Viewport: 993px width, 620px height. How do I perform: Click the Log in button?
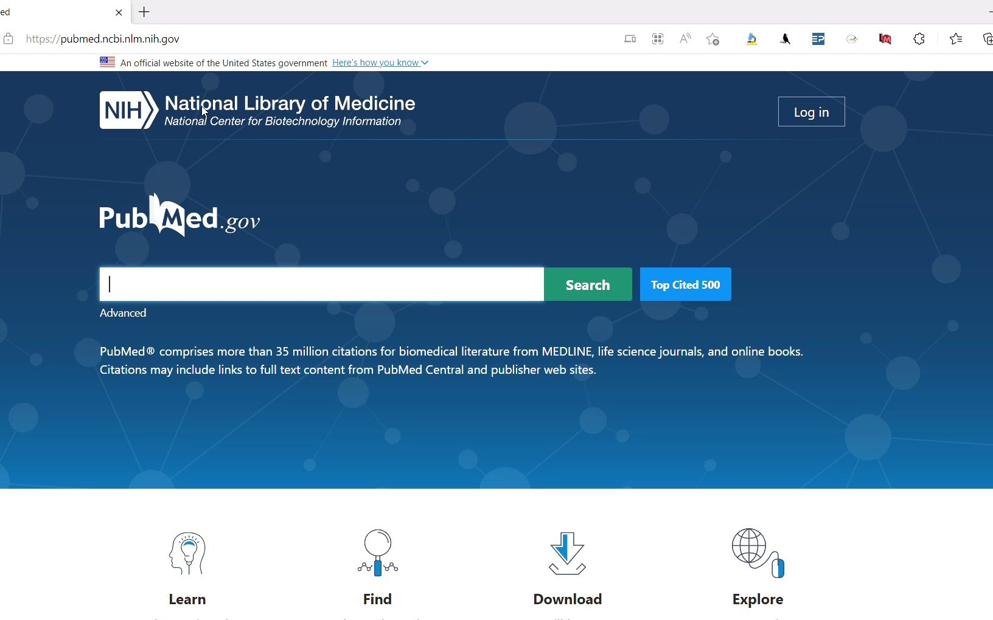811,112
